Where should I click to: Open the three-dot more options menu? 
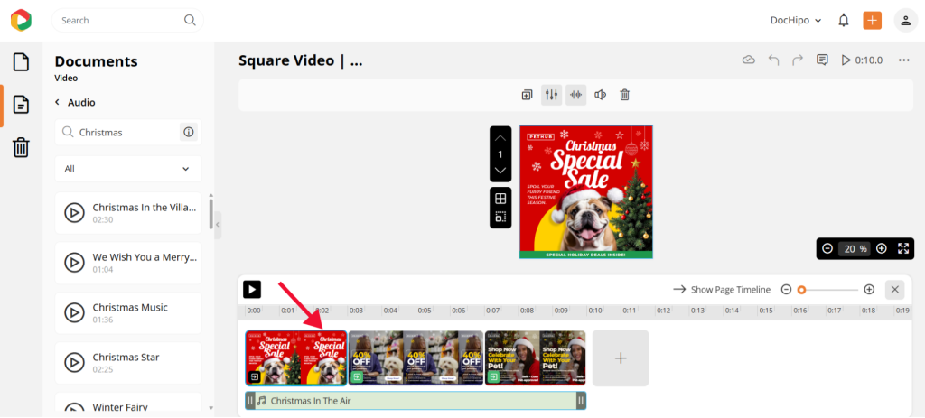903,60
